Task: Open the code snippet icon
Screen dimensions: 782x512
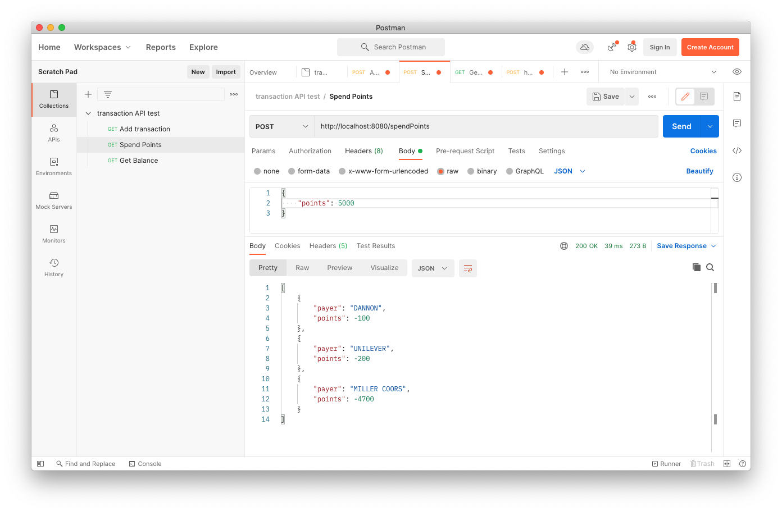Action: tap(737, 150)
